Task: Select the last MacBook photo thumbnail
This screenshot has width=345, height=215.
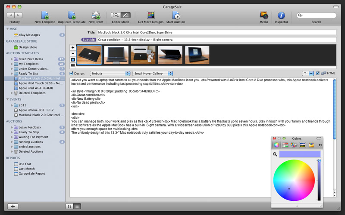Action: pos(197,55)
